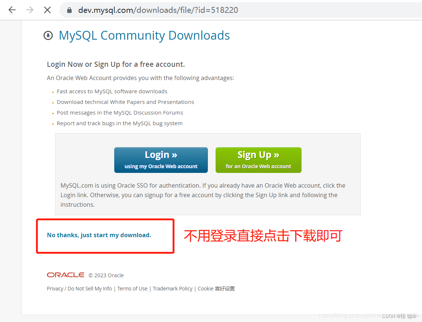Click the Login Now or Sign Up heading
422x322 pixels.
click(116, 64)
